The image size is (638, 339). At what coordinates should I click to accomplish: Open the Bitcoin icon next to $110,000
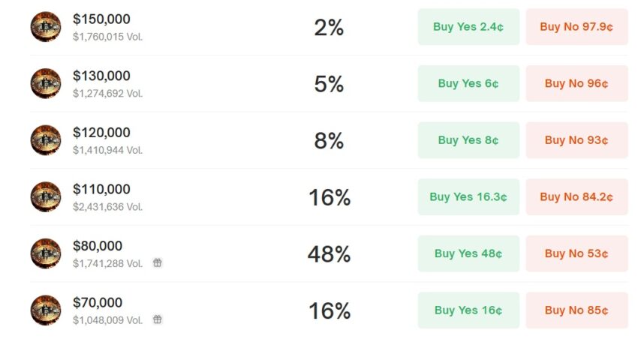[46, 196]
